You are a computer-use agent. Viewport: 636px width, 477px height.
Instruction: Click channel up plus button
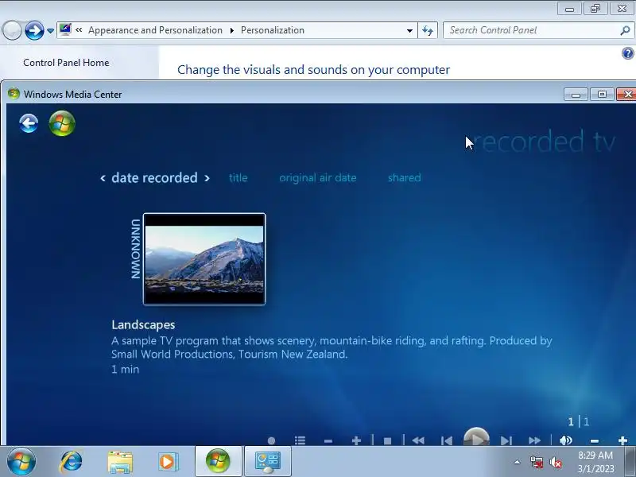356,440
